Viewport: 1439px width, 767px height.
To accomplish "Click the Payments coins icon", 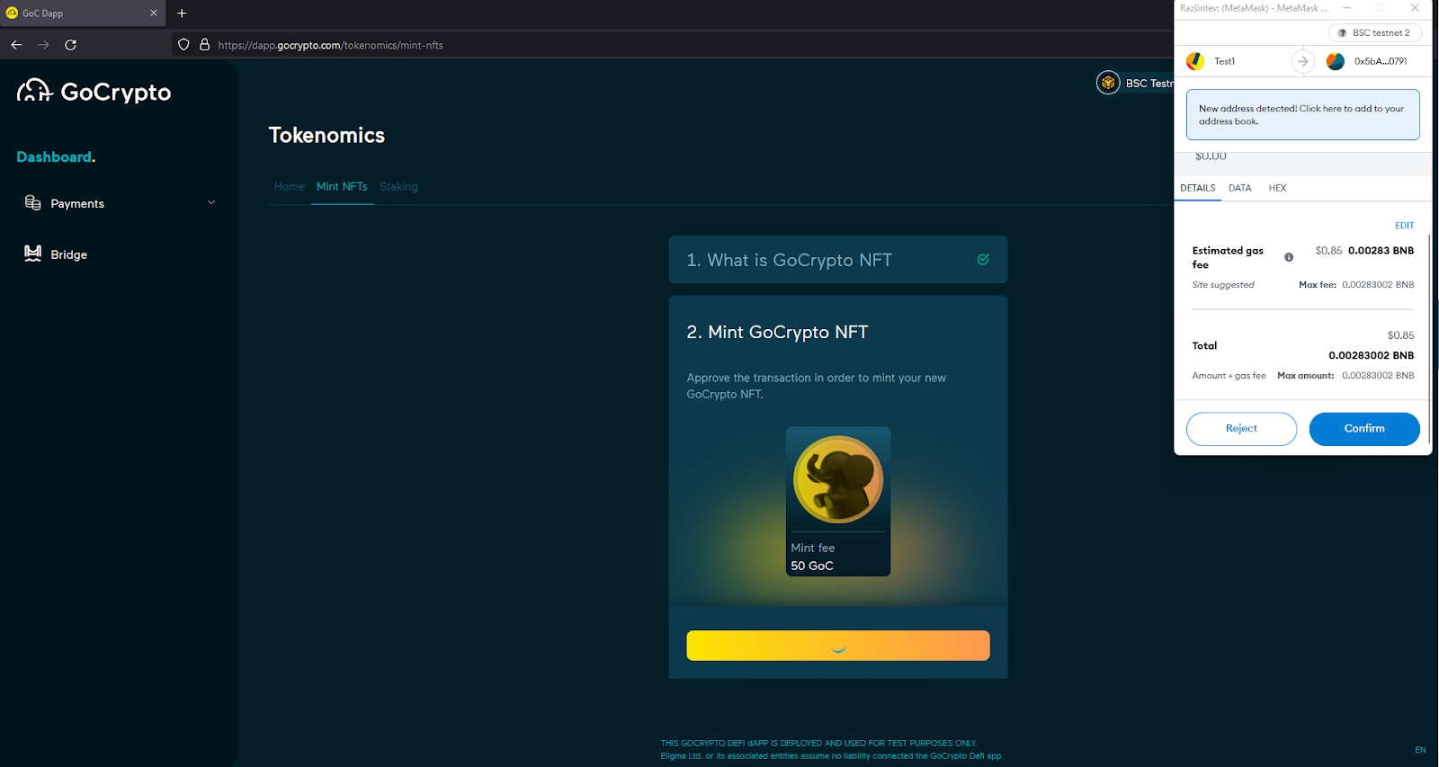I will click(32, 203).
